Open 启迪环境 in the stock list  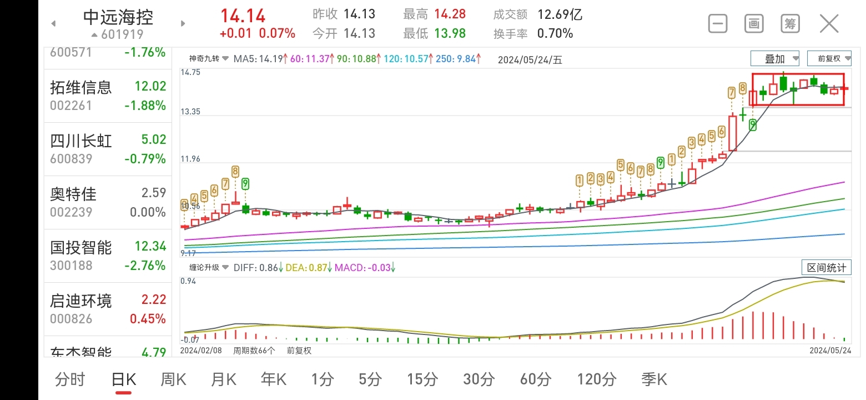[x=108, y=309]
